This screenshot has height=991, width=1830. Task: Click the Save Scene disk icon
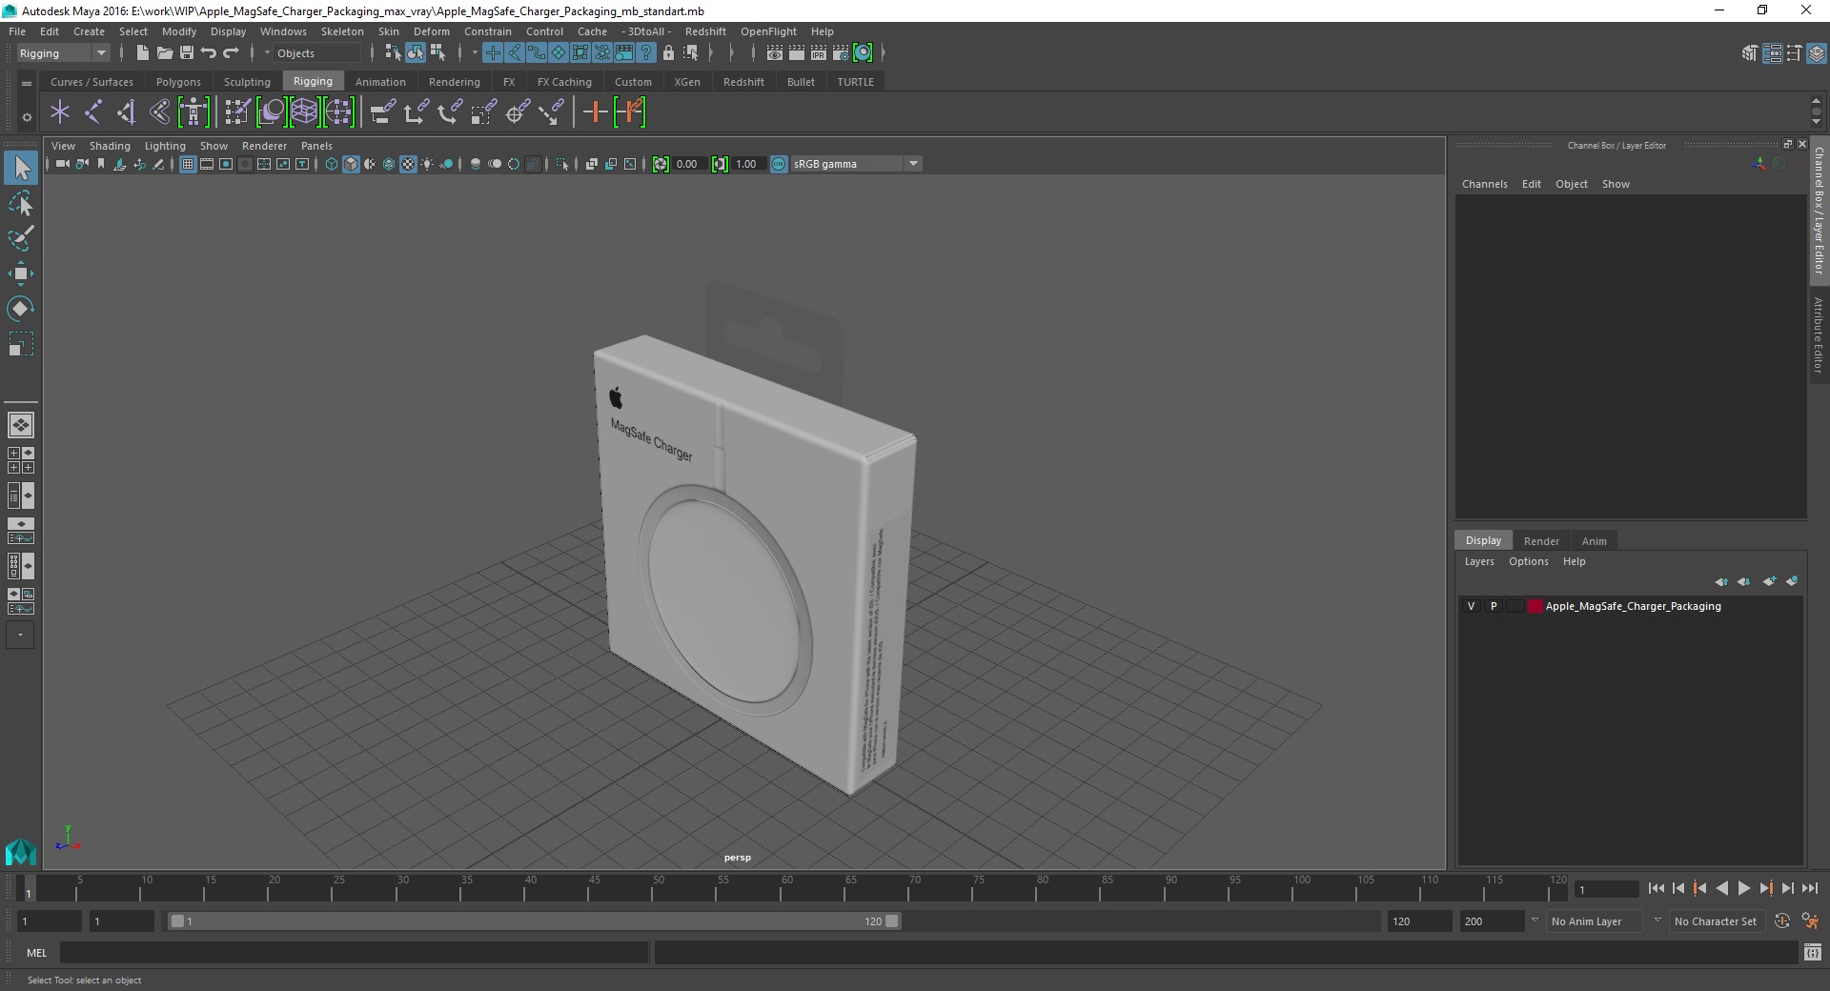186,53
